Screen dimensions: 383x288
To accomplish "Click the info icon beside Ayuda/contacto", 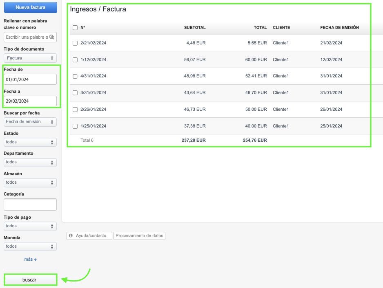I will [x=71, y=236].
